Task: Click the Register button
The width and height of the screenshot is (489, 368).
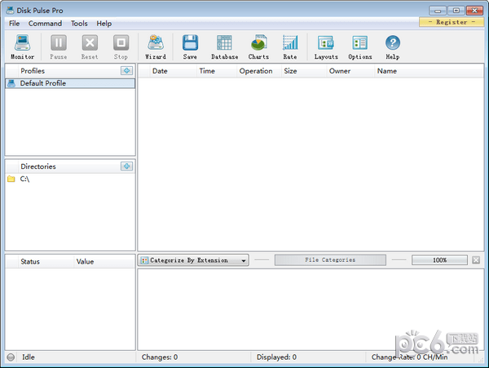Action: coord(452,22)
